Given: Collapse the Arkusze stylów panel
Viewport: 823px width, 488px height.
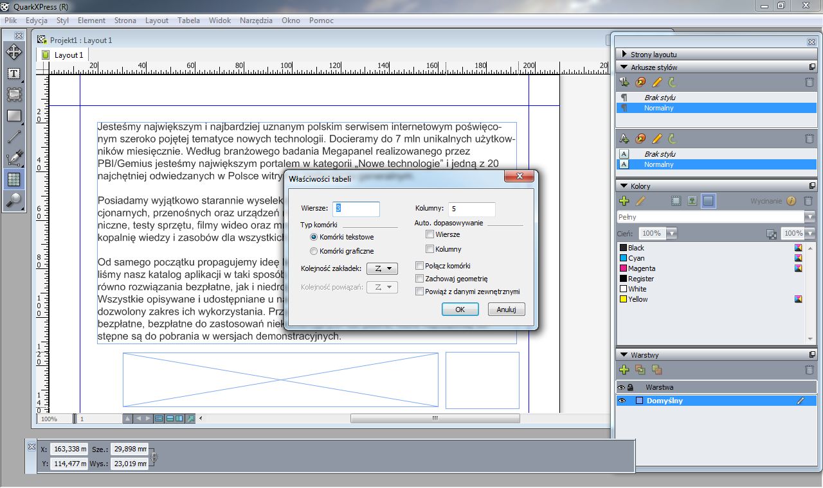Looking at the screenshot, I should (624, 67).
